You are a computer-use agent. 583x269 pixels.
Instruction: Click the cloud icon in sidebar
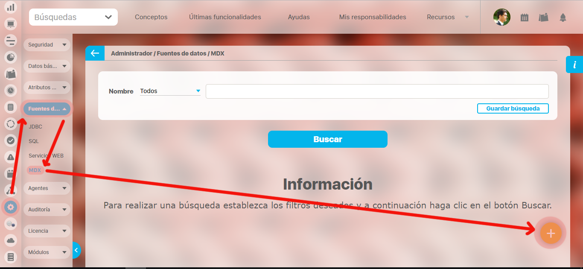[x=11, y=240]
